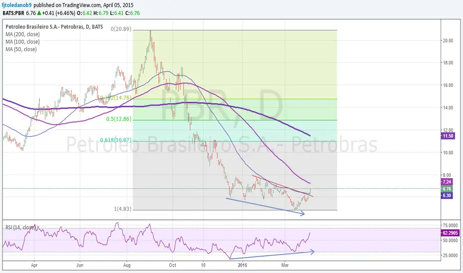Click the Aug date axis label

coord(127,265)
